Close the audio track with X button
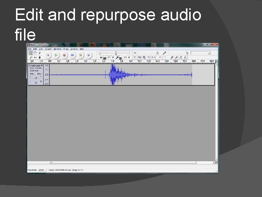The width and height of the screenshot is (262, 197). [x=29, y=66]
